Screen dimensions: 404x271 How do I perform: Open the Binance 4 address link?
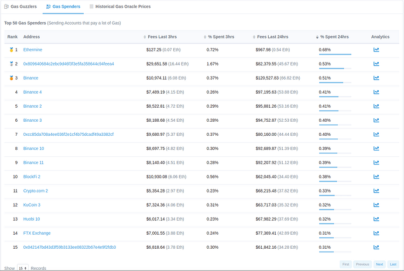tap(32, 92)
